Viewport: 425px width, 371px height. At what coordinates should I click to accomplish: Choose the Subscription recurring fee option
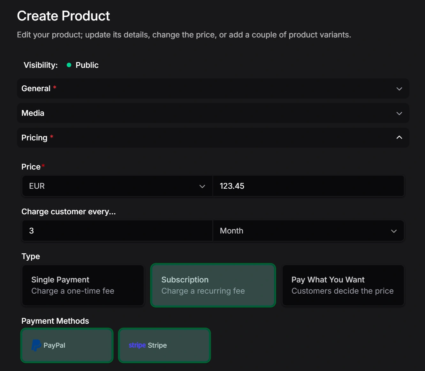[213, 285]
